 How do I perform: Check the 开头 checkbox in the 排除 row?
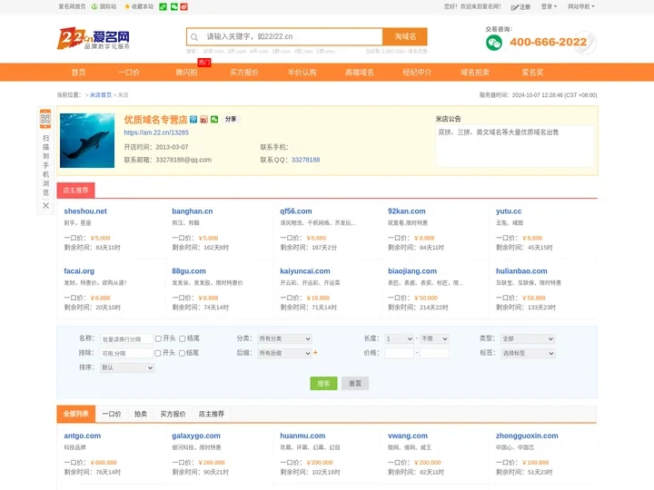[x=158, y=353]
